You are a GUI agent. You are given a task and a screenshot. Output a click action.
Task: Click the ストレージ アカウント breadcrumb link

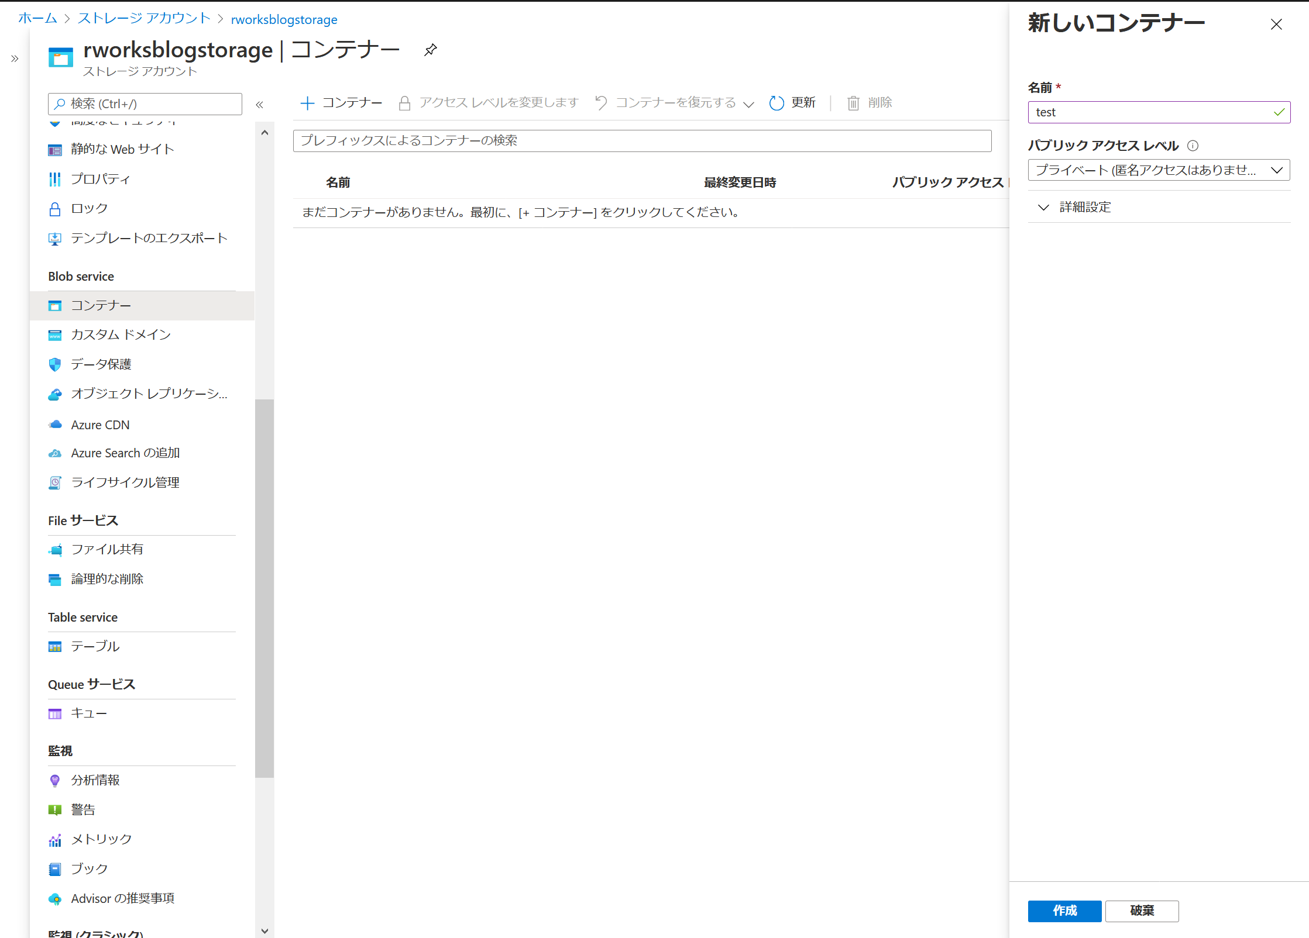[x=144, y=19]
